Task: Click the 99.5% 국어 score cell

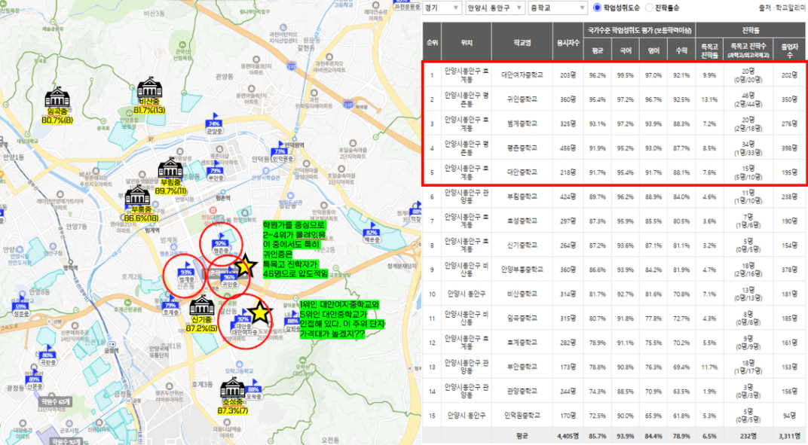Action: coord(625,75)
